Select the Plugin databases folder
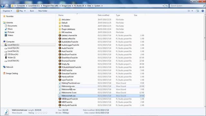Image resolution: width=206 pixels, height=116 pixels. pyautogui.click(x=68, y=29)
